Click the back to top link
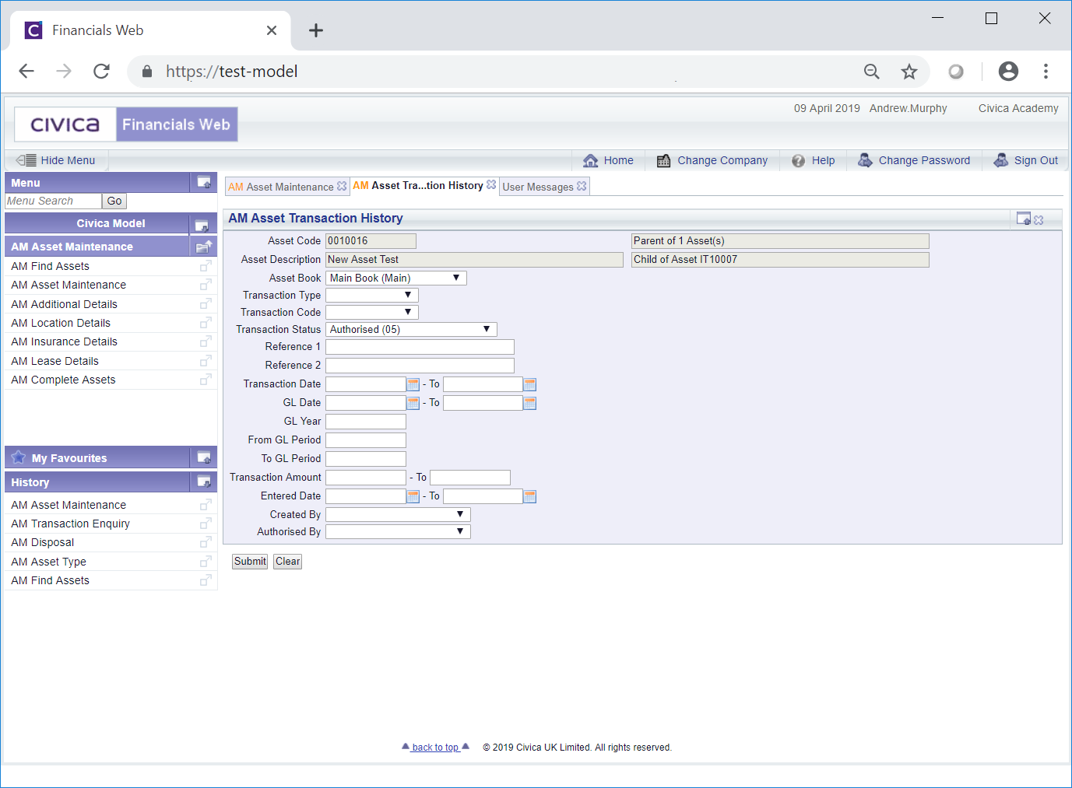Viewport: 1072px width, 788px height. [x=435, y=748]
